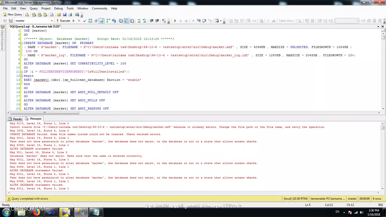Open an Analysis Services DMX Query

point(39,15)
